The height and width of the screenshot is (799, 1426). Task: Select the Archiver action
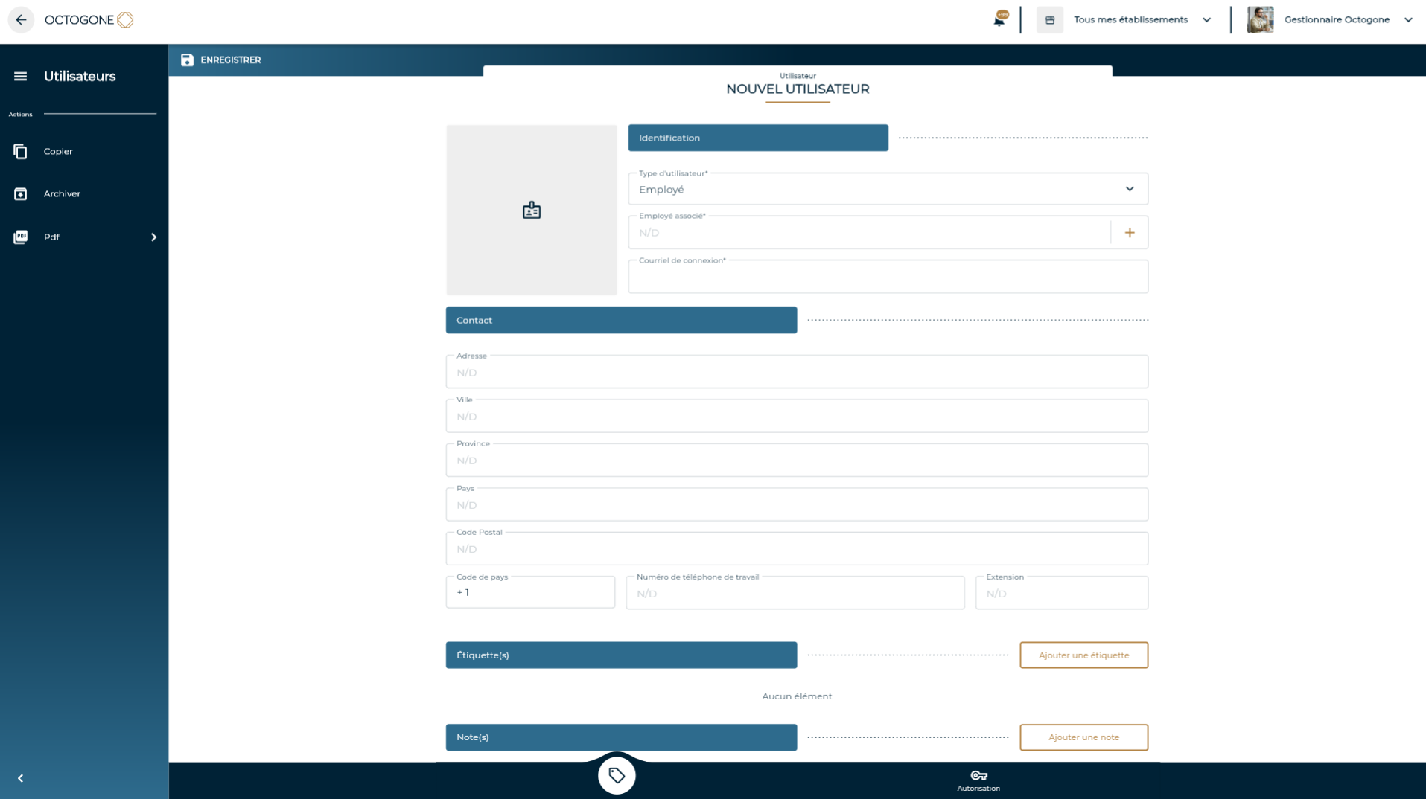62,194
